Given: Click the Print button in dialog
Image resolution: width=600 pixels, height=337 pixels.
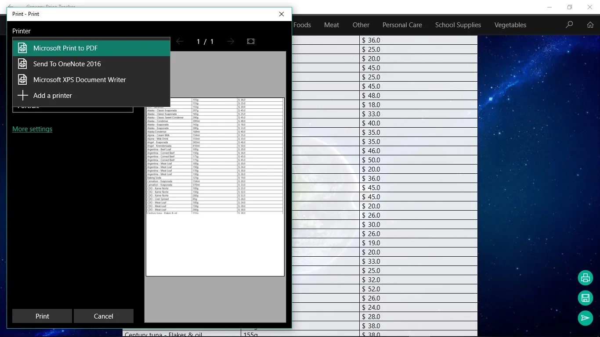Looking at the screenshot, I should point(42,316).
